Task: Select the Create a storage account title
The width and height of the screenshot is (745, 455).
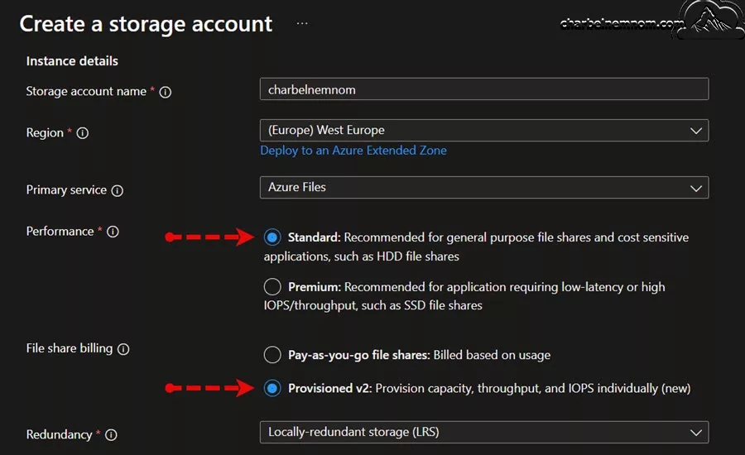Action: [x=146, y=24]
